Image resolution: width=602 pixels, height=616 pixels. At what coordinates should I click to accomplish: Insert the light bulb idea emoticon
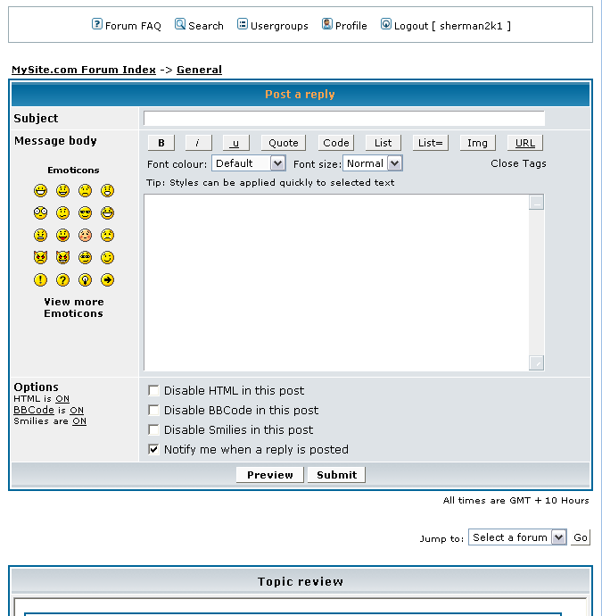tap(85, 280)
